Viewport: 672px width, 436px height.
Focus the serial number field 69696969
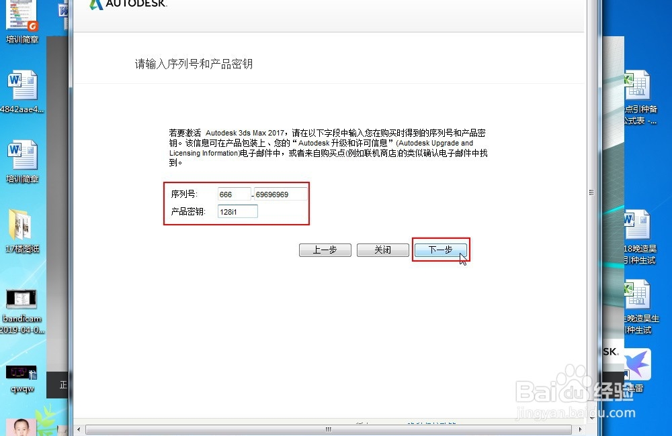[x=281, y=195]
